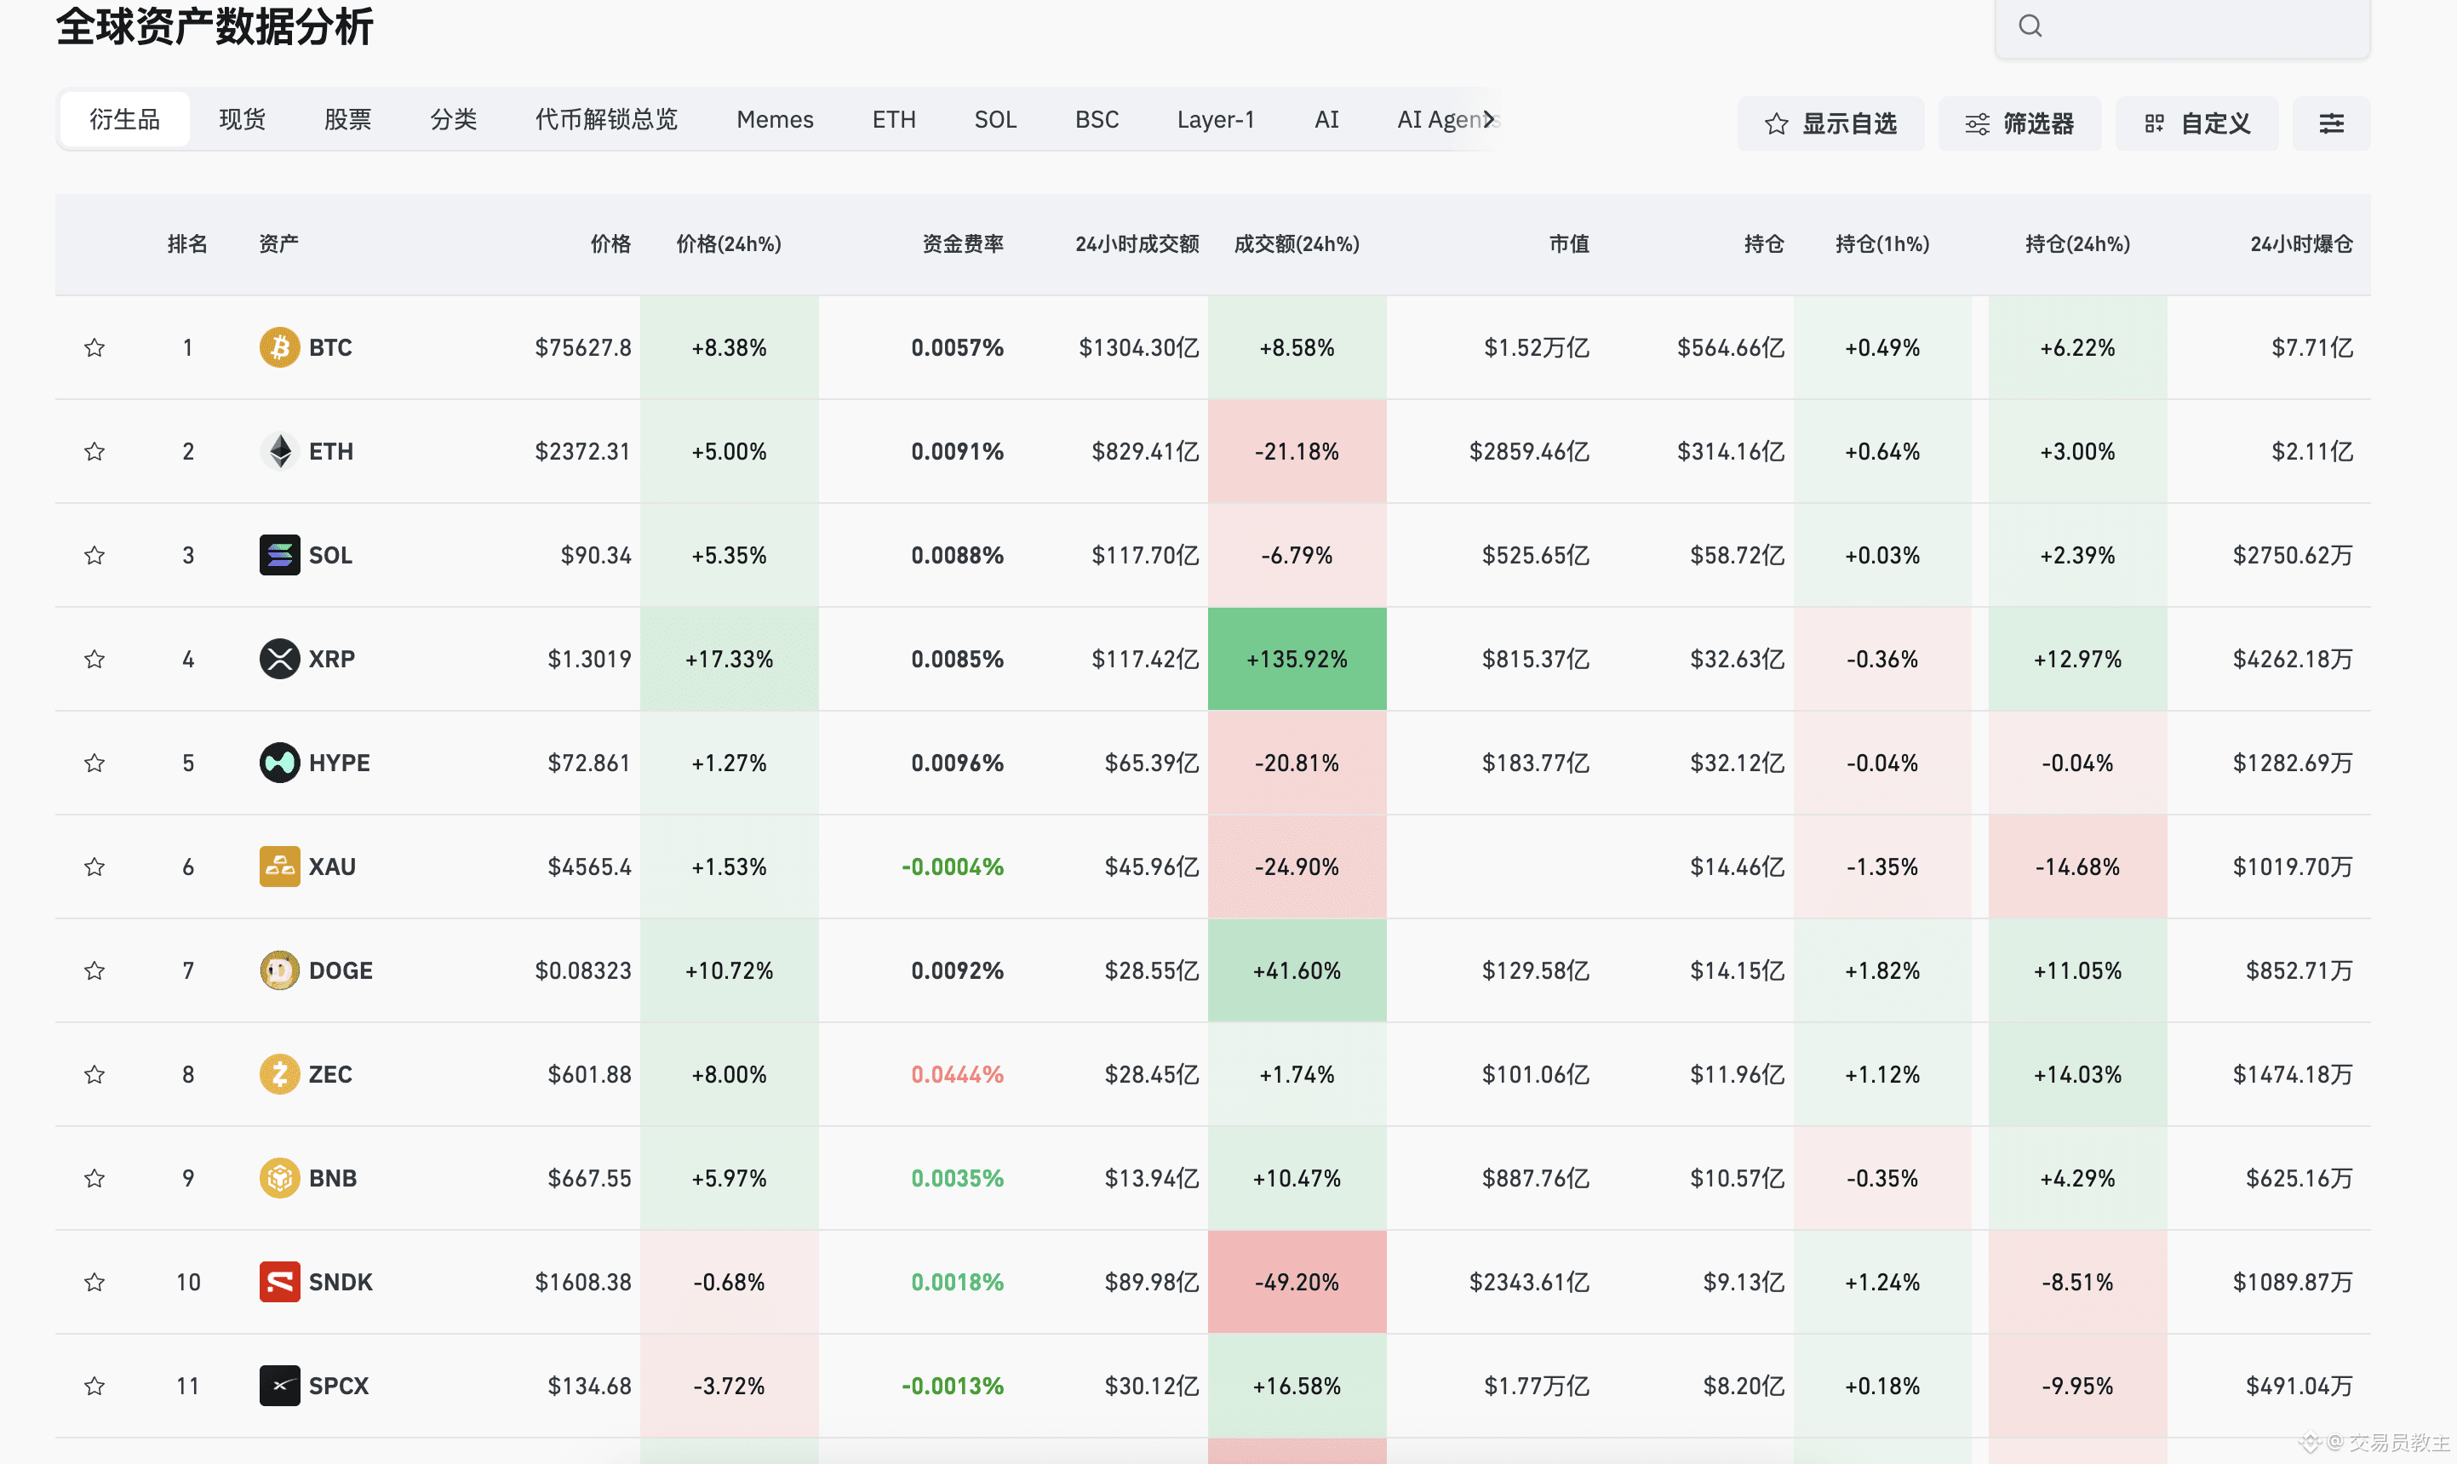Click XAU funding rate -0.0004%
This screenshot has width=2457, height=1464.
coord(952,866)
